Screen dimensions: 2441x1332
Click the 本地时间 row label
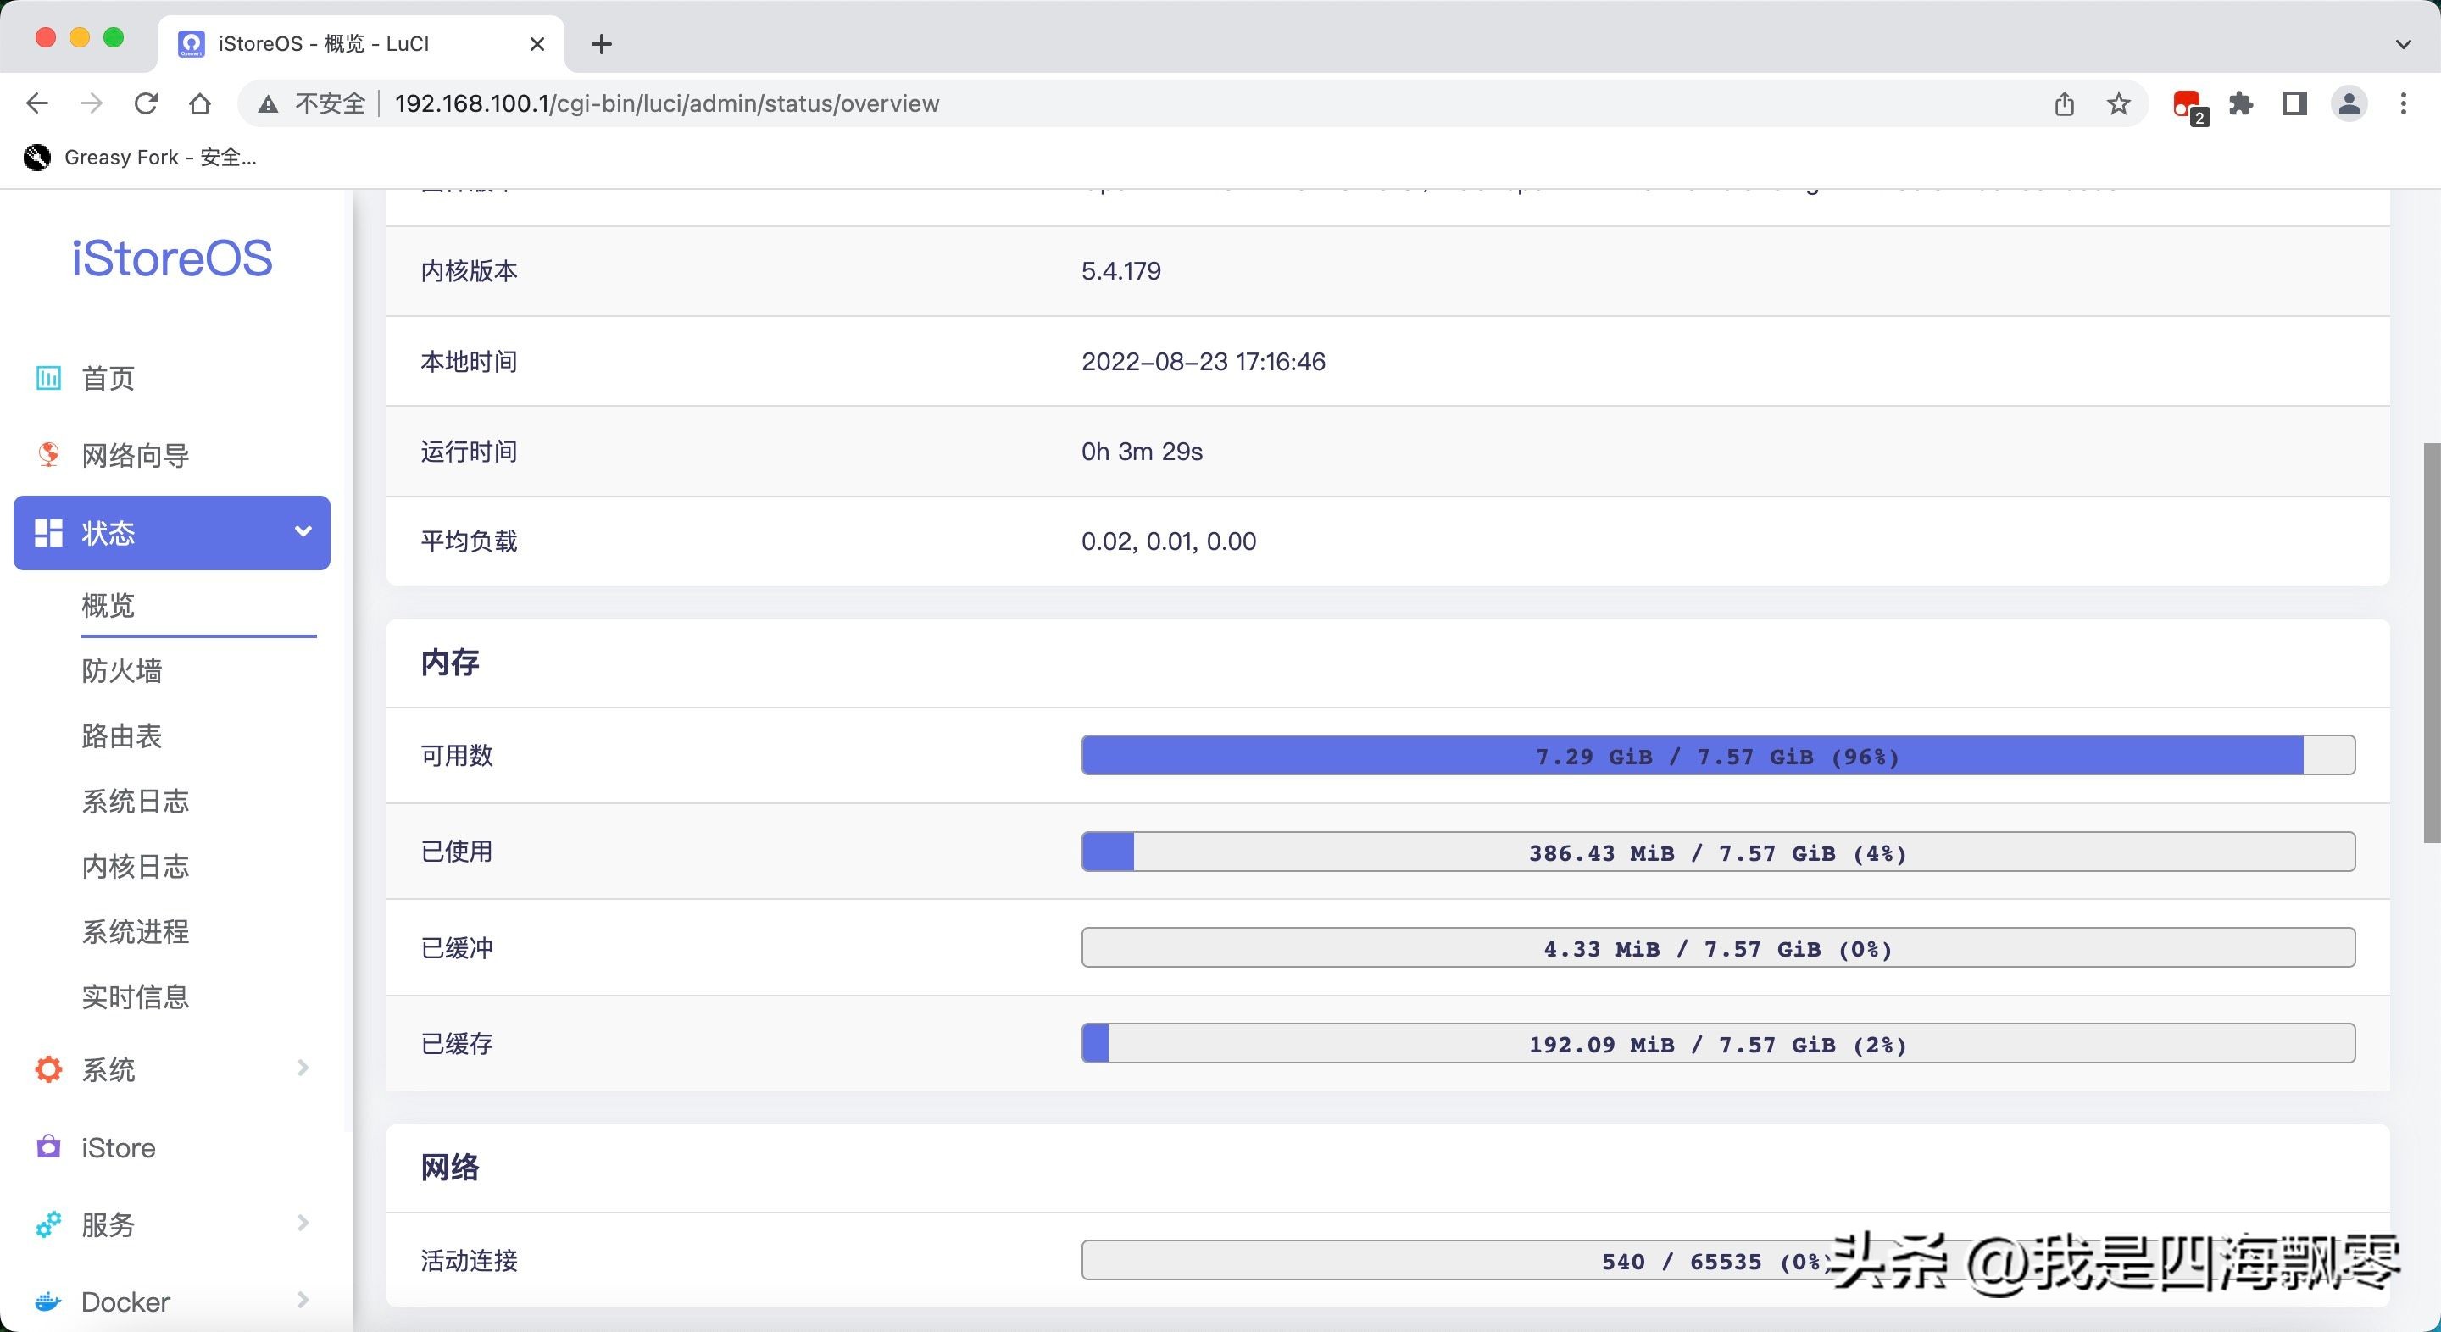469,361
